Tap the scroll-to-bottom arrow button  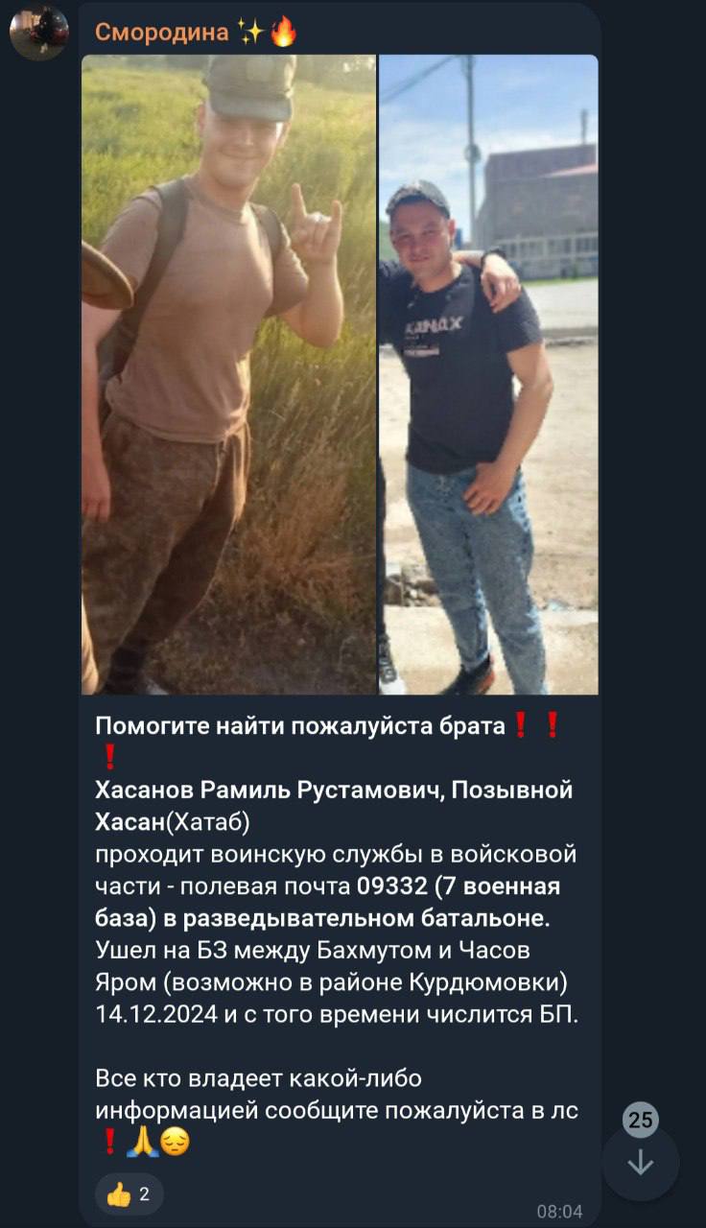click(641, 1163)
